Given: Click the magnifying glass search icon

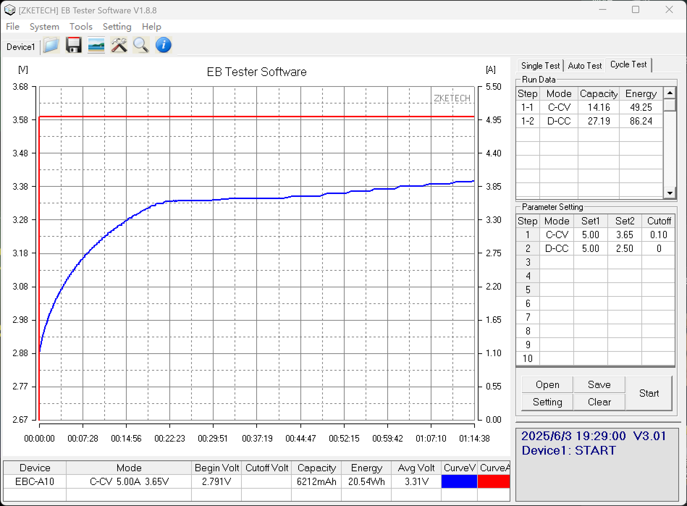Looking at the screenshot, I should [x=141, y=46].
